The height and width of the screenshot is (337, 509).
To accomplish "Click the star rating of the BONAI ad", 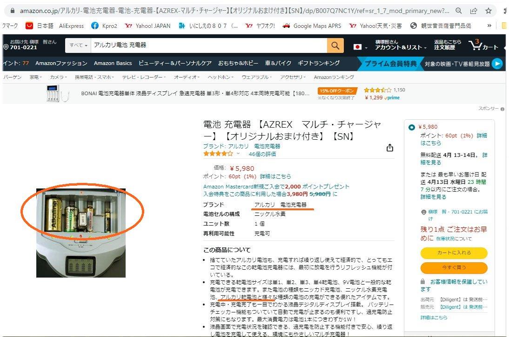I will (377, 90).
